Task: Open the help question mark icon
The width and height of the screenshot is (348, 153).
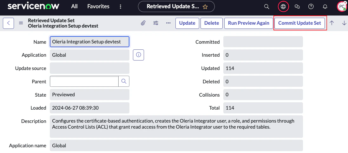Action: (x=311, y=7)
